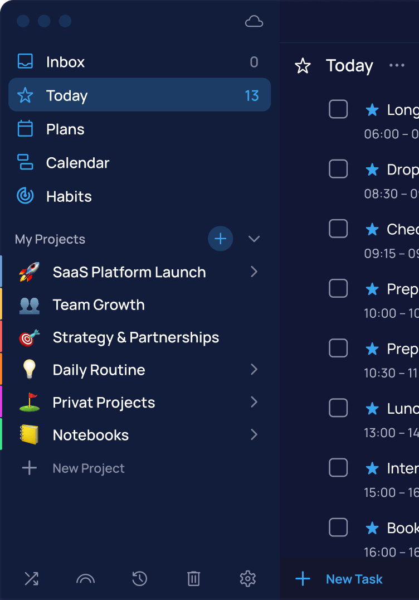Screen dimensions: 419x600
Task: Open the trash bin icon
Action: 193,579
